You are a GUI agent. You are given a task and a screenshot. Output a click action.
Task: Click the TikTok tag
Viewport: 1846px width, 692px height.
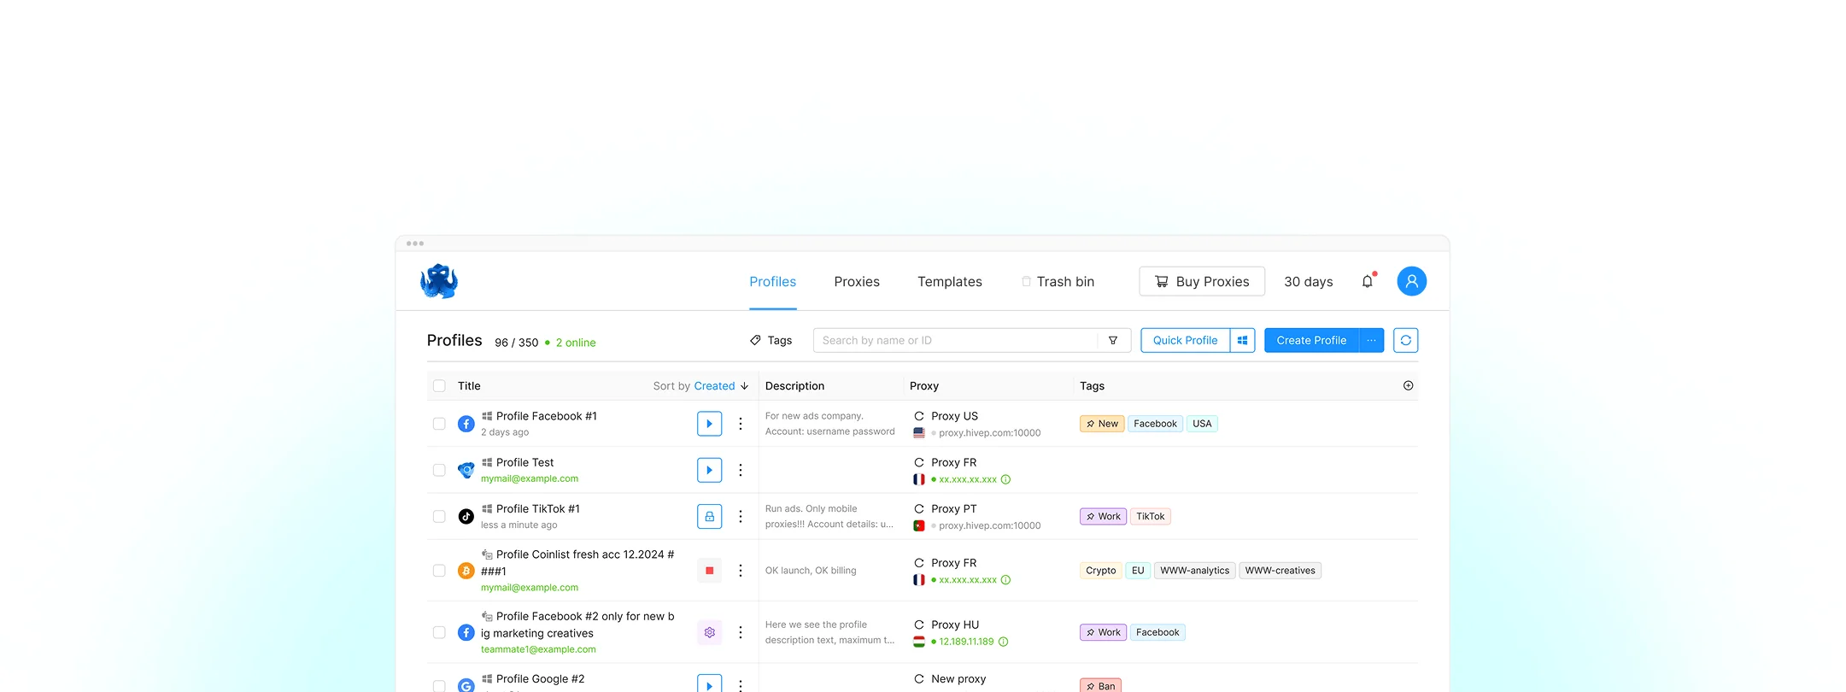point(1150,516)
